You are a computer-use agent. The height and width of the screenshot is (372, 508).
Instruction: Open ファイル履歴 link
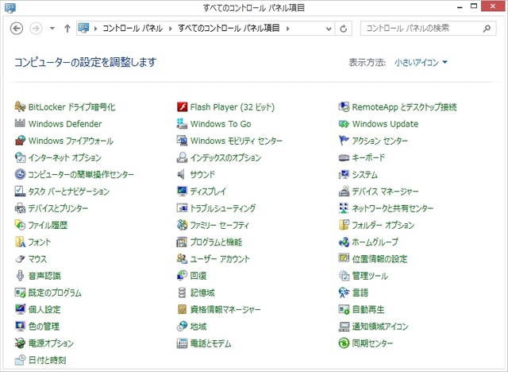[48, 225]
